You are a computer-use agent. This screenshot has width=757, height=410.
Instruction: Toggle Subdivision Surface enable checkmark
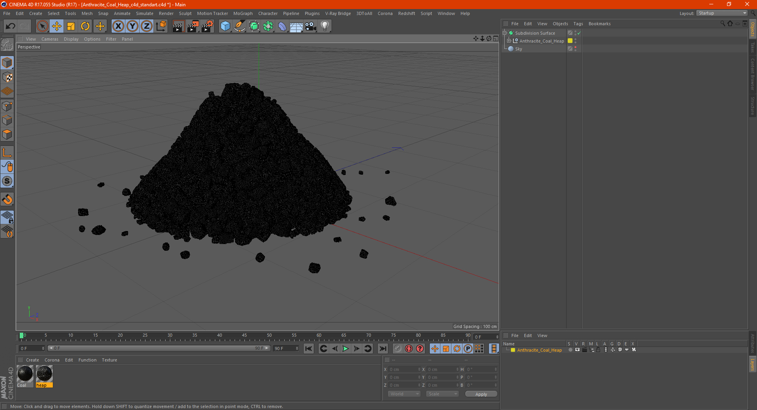[579, 33]
